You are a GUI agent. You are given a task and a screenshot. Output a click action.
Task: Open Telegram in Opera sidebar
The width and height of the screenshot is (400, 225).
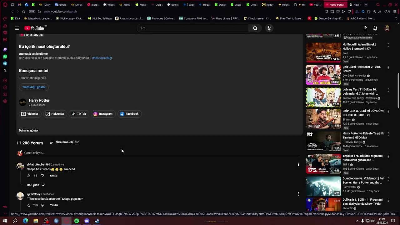point(5,63)
